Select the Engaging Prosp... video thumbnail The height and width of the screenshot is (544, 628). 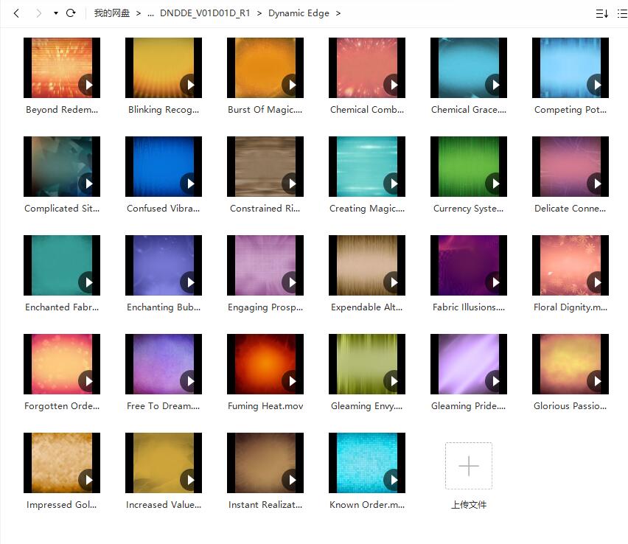click(x=265, y=265)
